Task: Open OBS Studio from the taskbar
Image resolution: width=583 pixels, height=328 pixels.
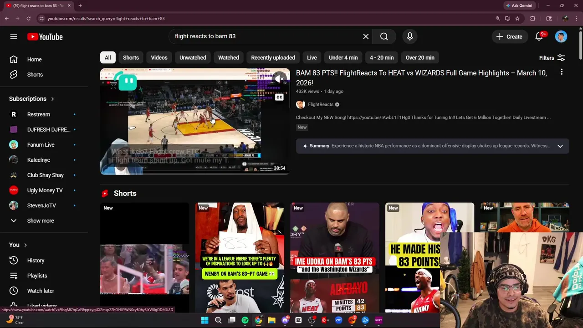Action: click(x=312, y=320)
